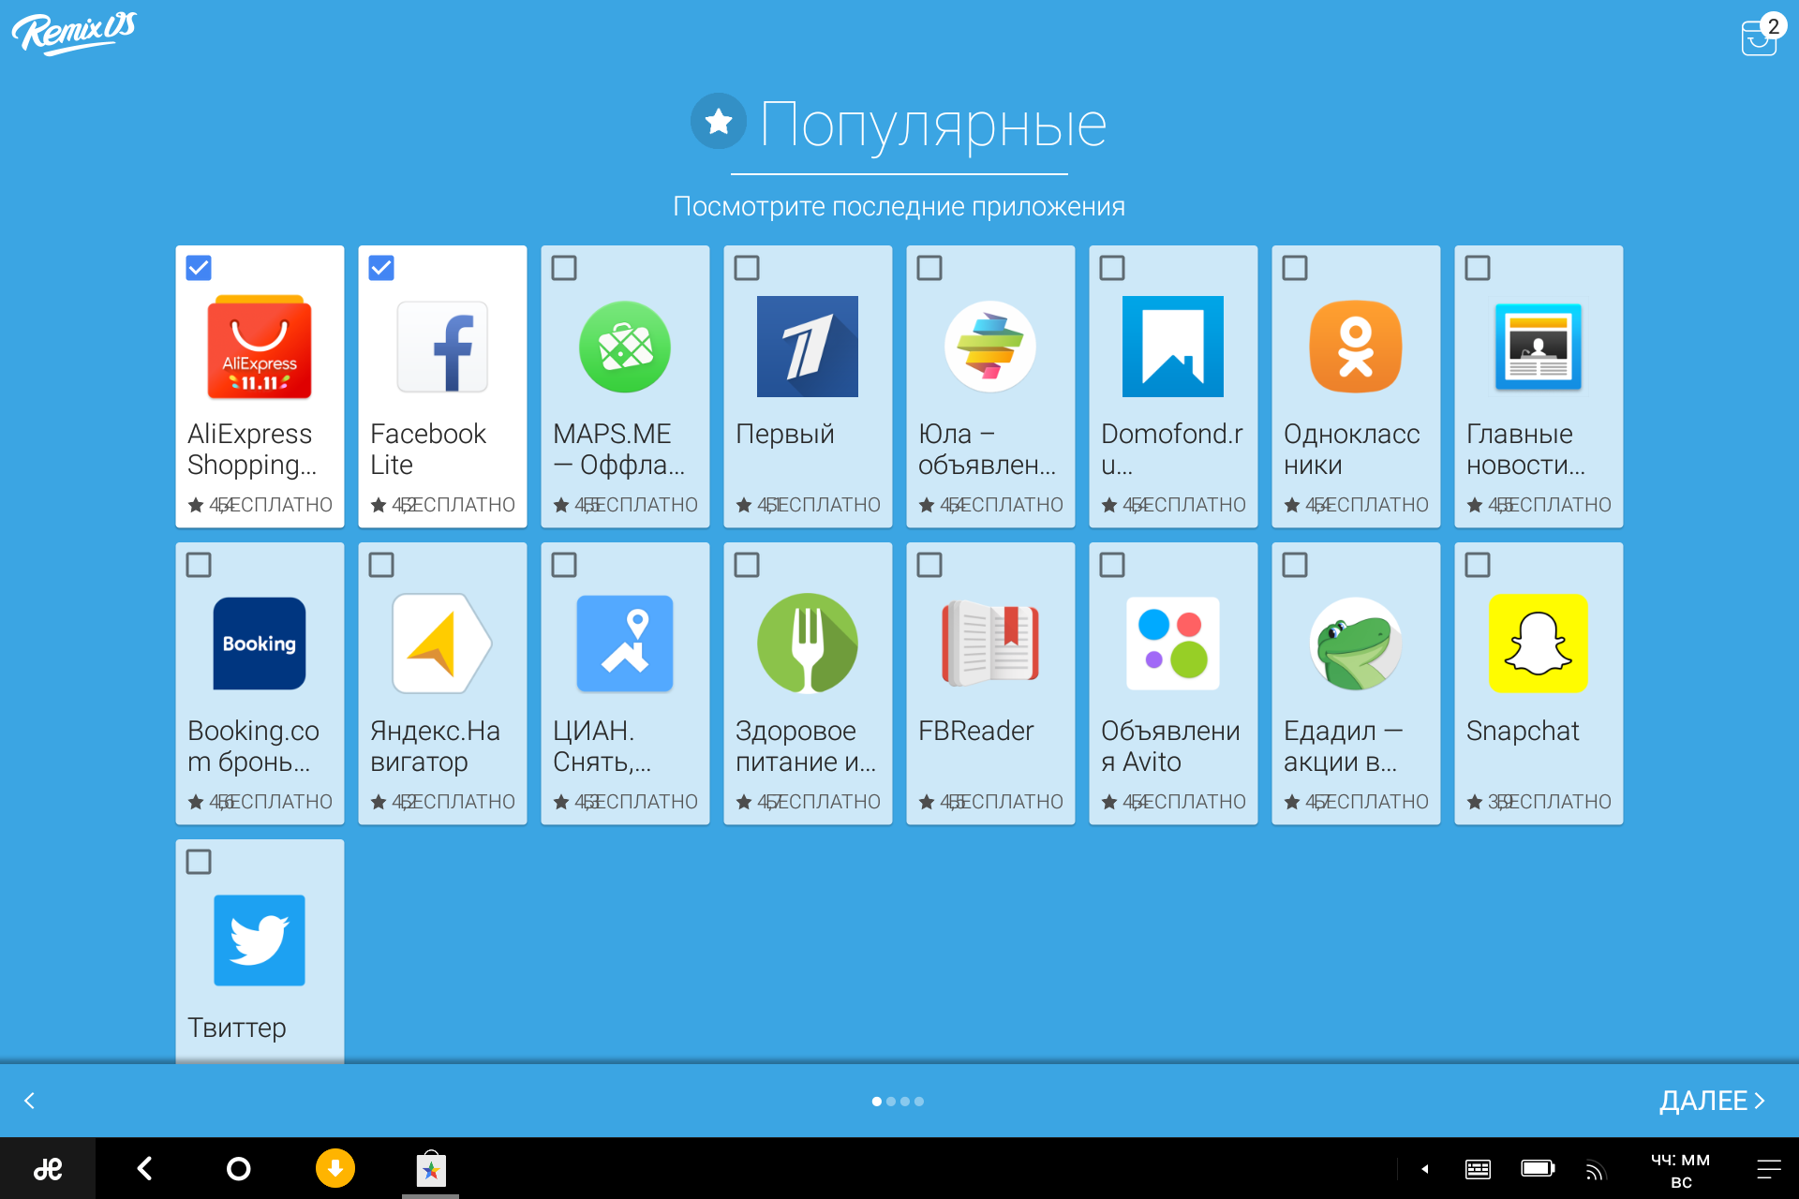Screen dimensions: 1799x1199
Task: Jump to the second page dot
Action: pyautogui.click(x=891, y=1102)
